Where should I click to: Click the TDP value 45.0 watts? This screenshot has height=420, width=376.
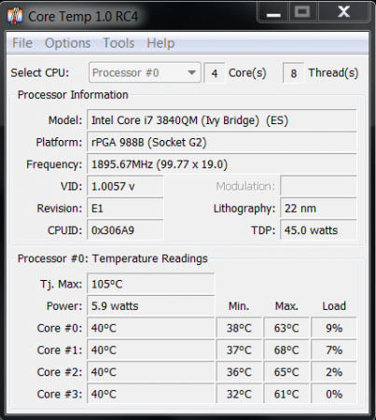[318, 231]
